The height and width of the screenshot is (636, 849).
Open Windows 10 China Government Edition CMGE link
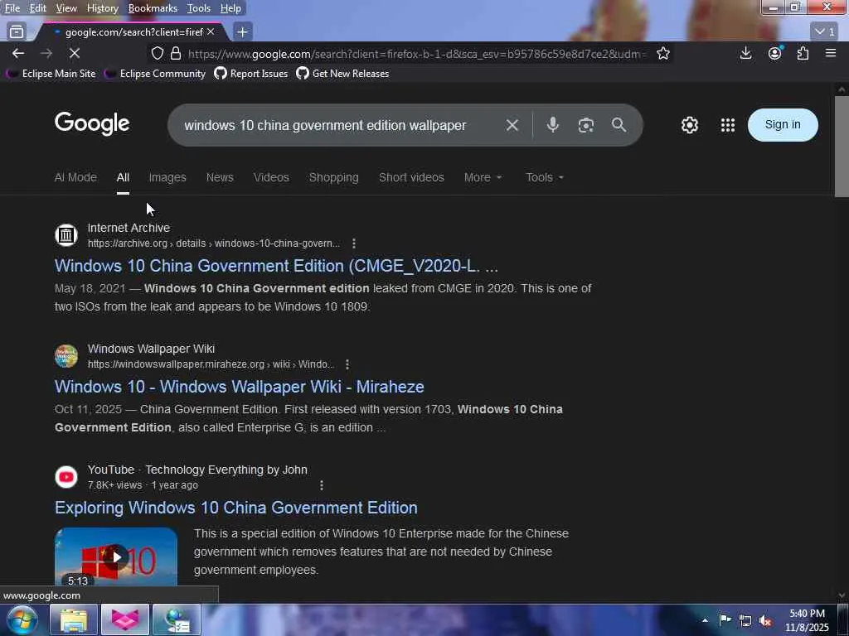276,266
